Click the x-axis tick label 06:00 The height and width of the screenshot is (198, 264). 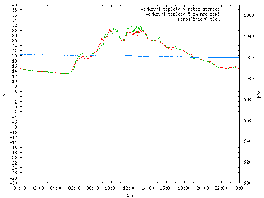pyautogui.click(x=74, y=188)
